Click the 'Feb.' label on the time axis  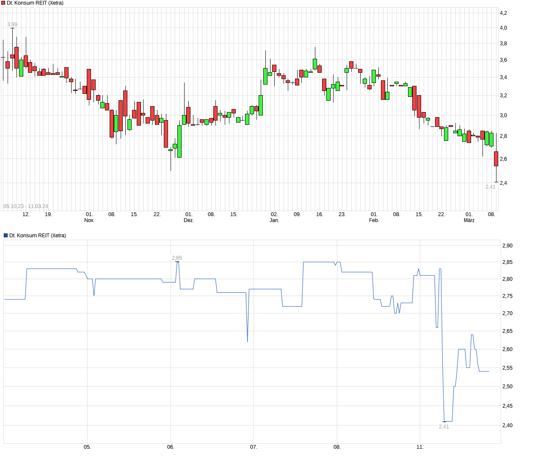373,220
